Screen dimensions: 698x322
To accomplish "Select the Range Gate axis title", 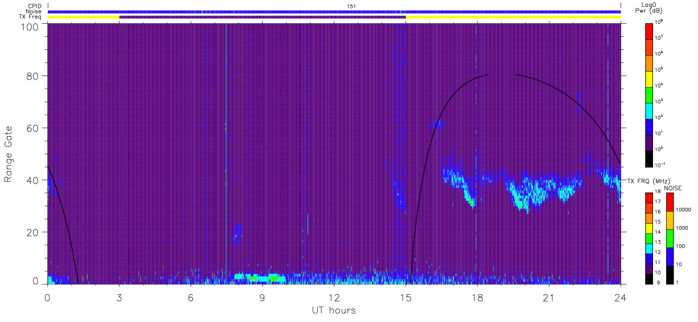I will point(9,154).
